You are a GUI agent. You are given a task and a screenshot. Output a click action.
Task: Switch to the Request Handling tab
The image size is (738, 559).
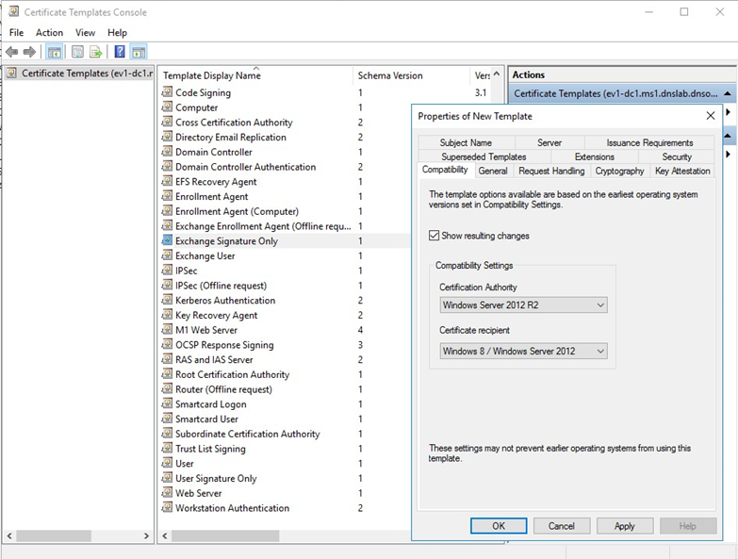(551, 172)
